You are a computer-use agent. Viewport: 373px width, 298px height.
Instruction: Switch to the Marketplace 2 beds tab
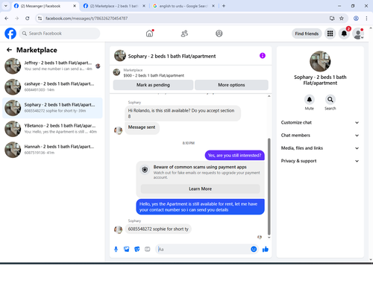pos(114,6)
